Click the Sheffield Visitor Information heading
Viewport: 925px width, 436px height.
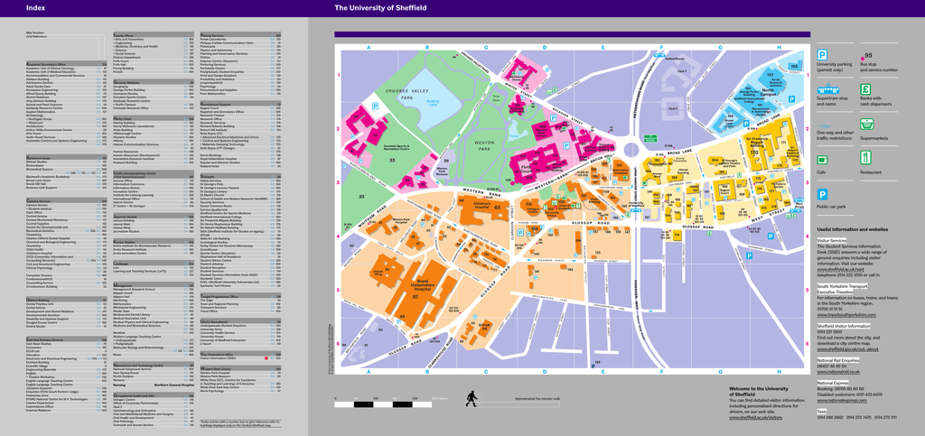coord(843,325)
